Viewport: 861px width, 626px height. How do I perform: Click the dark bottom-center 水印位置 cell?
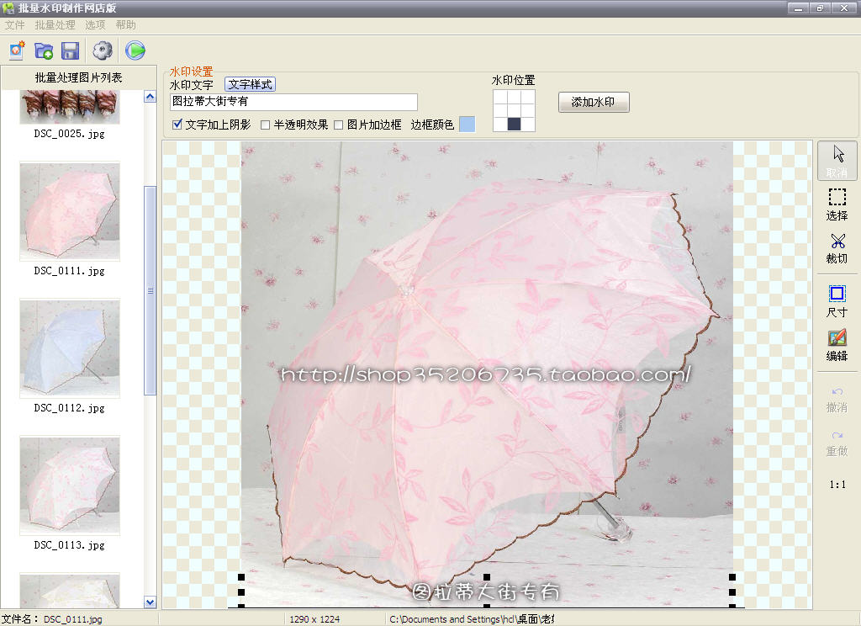pyautogui.click(x=514, y=125)
